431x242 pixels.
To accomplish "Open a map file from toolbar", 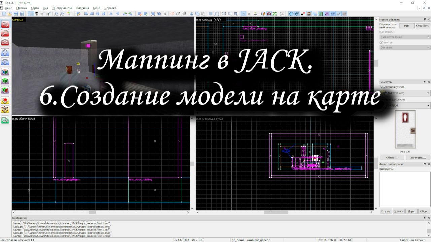I will pos(10,14).
